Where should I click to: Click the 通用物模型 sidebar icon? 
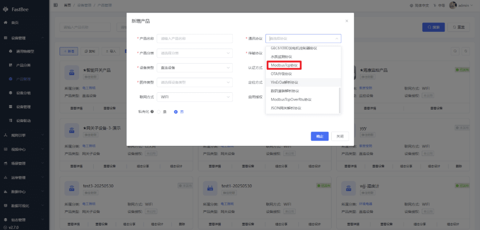11,51
